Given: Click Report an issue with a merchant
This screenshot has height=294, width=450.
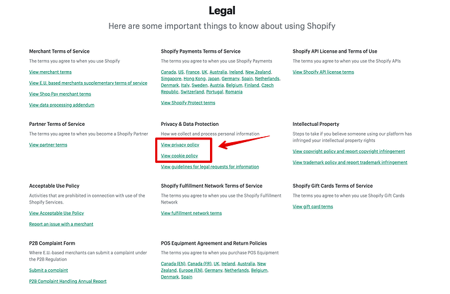Looking at the screenshot, I should [61, 224].
